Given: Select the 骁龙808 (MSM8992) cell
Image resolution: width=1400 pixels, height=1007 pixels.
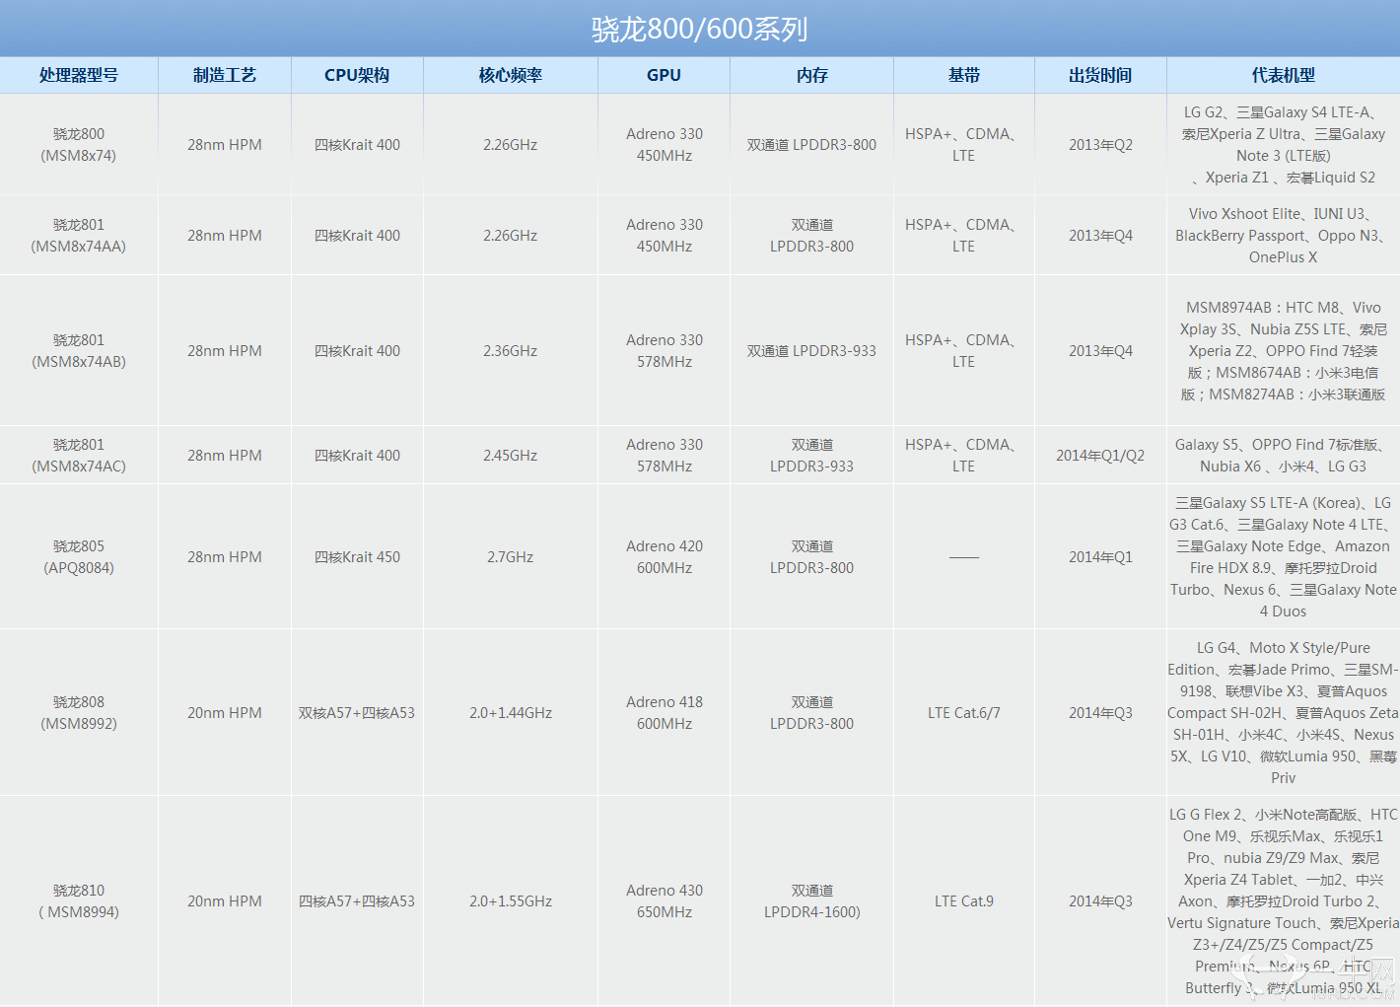Looking at the screenshot, I should pyautogui.click(x=79, y=713).
